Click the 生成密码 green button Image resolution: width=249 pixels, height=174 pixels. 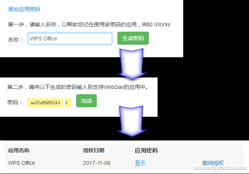click(x=133, y=38)
